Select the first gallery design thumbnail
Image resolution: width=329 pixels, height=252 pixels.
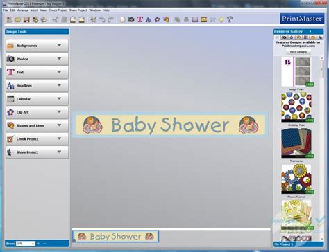(x=296, y=72)
